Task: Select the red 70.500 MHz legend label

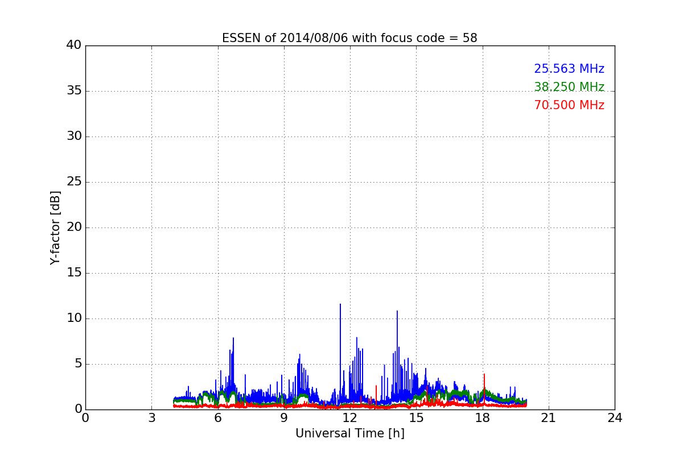Action: tap(569, 105)
